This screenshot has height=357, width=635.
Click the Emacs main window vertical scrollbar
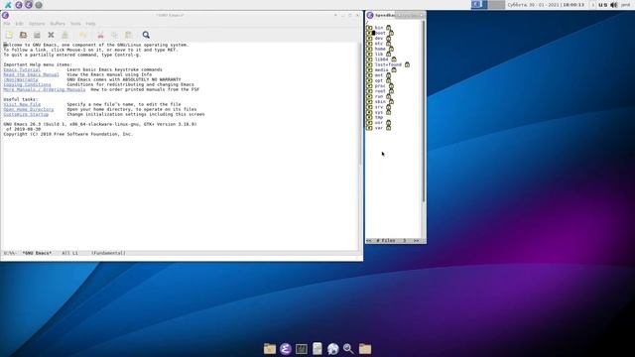[x=360, y=146]
